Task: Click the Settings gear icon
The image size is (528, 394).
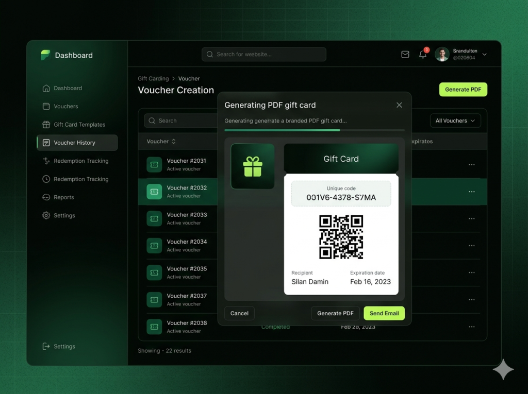Action: (x=46, y=215)
